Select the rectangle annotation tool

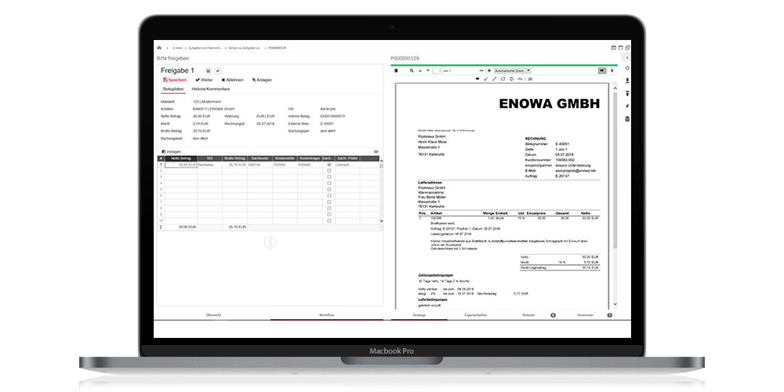[503, 78]
